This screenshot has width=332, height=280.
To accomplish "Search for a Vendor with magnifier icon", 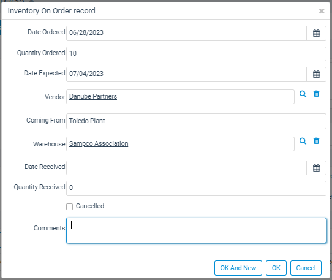I will pyautogui.click(x=303, y=94).
